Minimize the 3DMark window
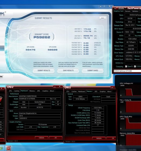This screenshot has width=141, height=151. 100,6
